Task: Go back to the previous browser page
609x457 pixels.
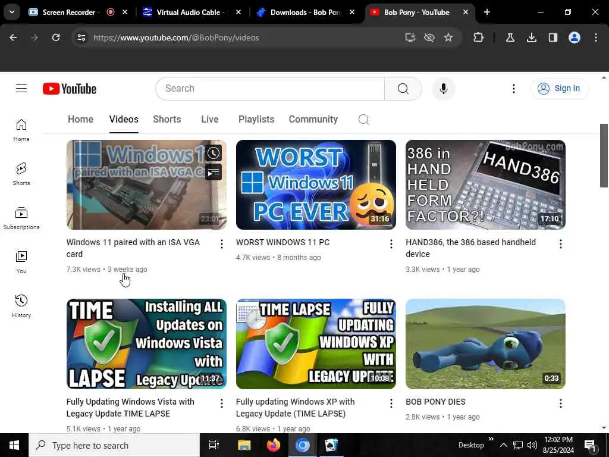Action: pos(13,37)
